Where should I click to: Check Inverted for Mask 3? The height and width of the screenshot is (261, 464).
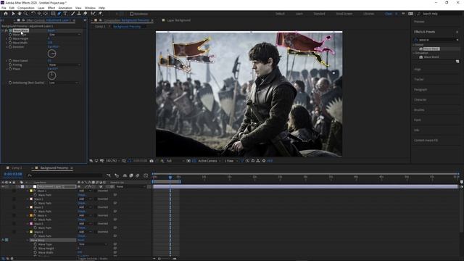[x=95, y=207]
